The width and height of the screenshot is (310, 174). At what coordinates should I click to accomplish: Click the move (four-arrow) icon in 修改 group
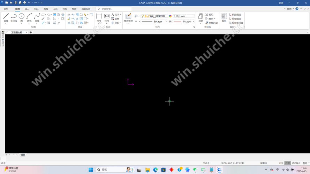(x=69, y=15)
